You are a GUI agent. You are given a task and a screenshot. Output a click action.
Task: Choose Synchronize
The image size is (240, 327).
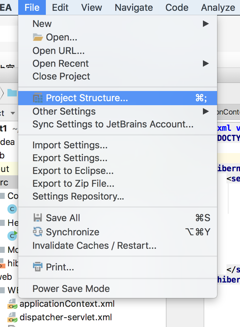[118, 232]
